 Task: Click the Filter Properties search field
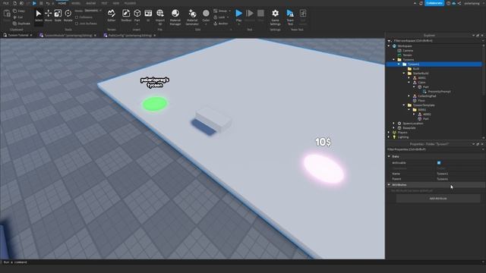pyautogui.click(x=434, y=149)
